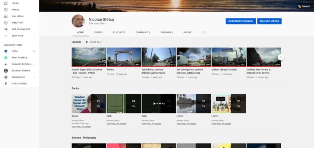
Task: Click Nicolae Sfetcu's channel avatar picture
Action: point(78,21)
